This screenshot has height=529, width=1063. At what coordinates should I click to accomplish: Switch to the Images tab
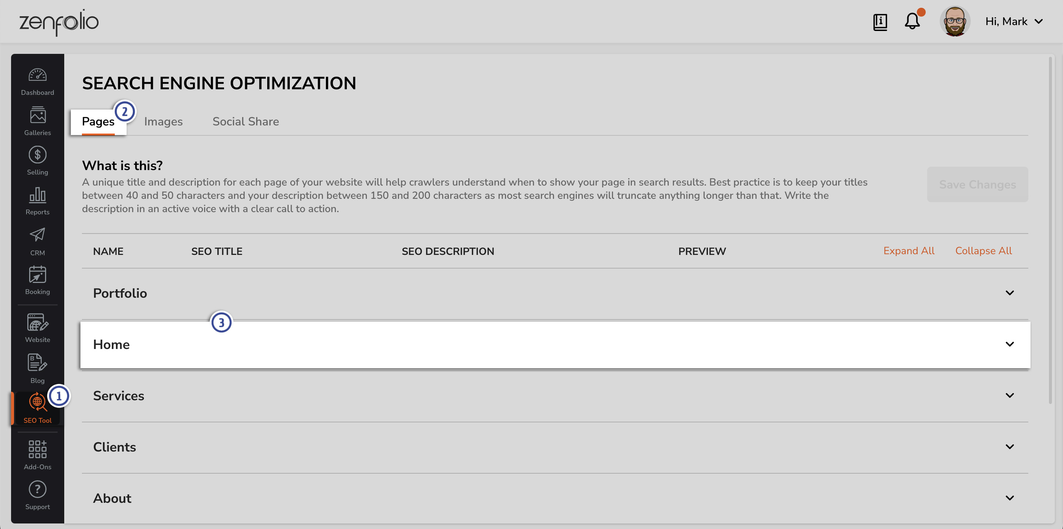[164, 121]
